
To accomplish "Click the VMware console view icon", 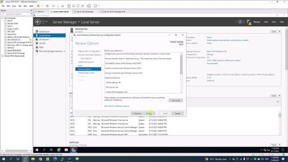I will [x=89, y=6].
